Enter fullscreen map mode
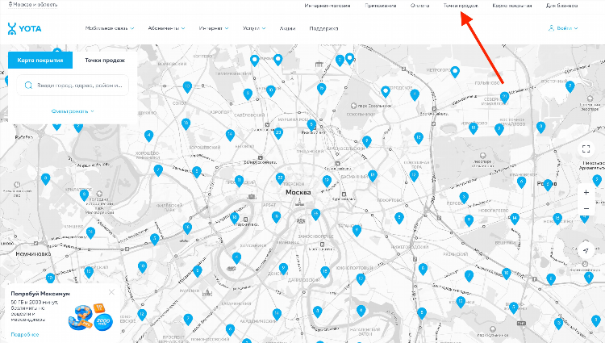This screenshot has height=343, width=605. tap(586, 149)
